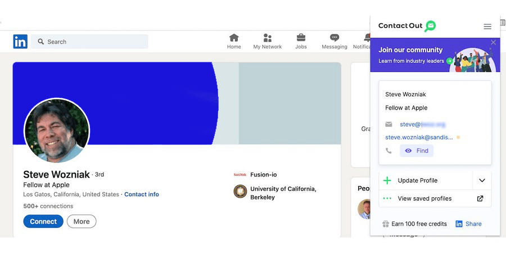The height and width of the screenshot is (253, 506).
Task: Click the envelope email icon
Action: (388, 124)
